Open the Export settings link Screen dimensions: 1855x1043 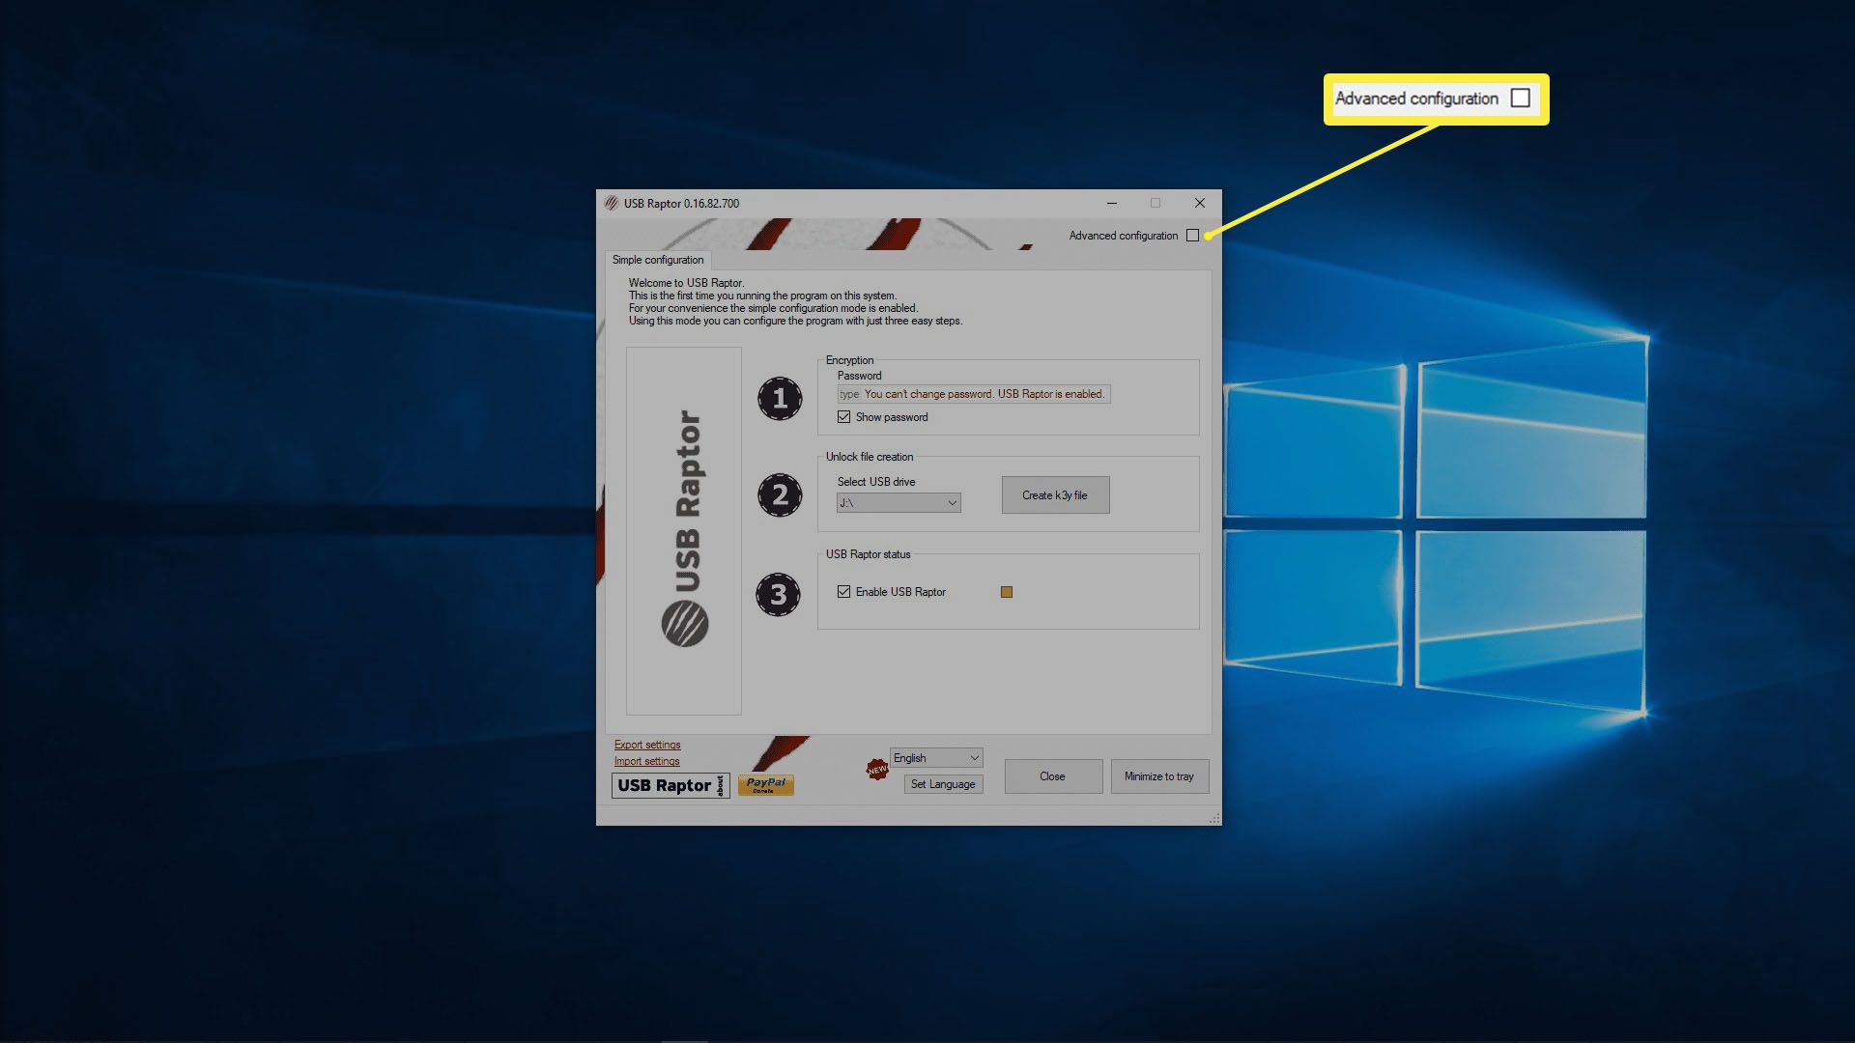647,745
